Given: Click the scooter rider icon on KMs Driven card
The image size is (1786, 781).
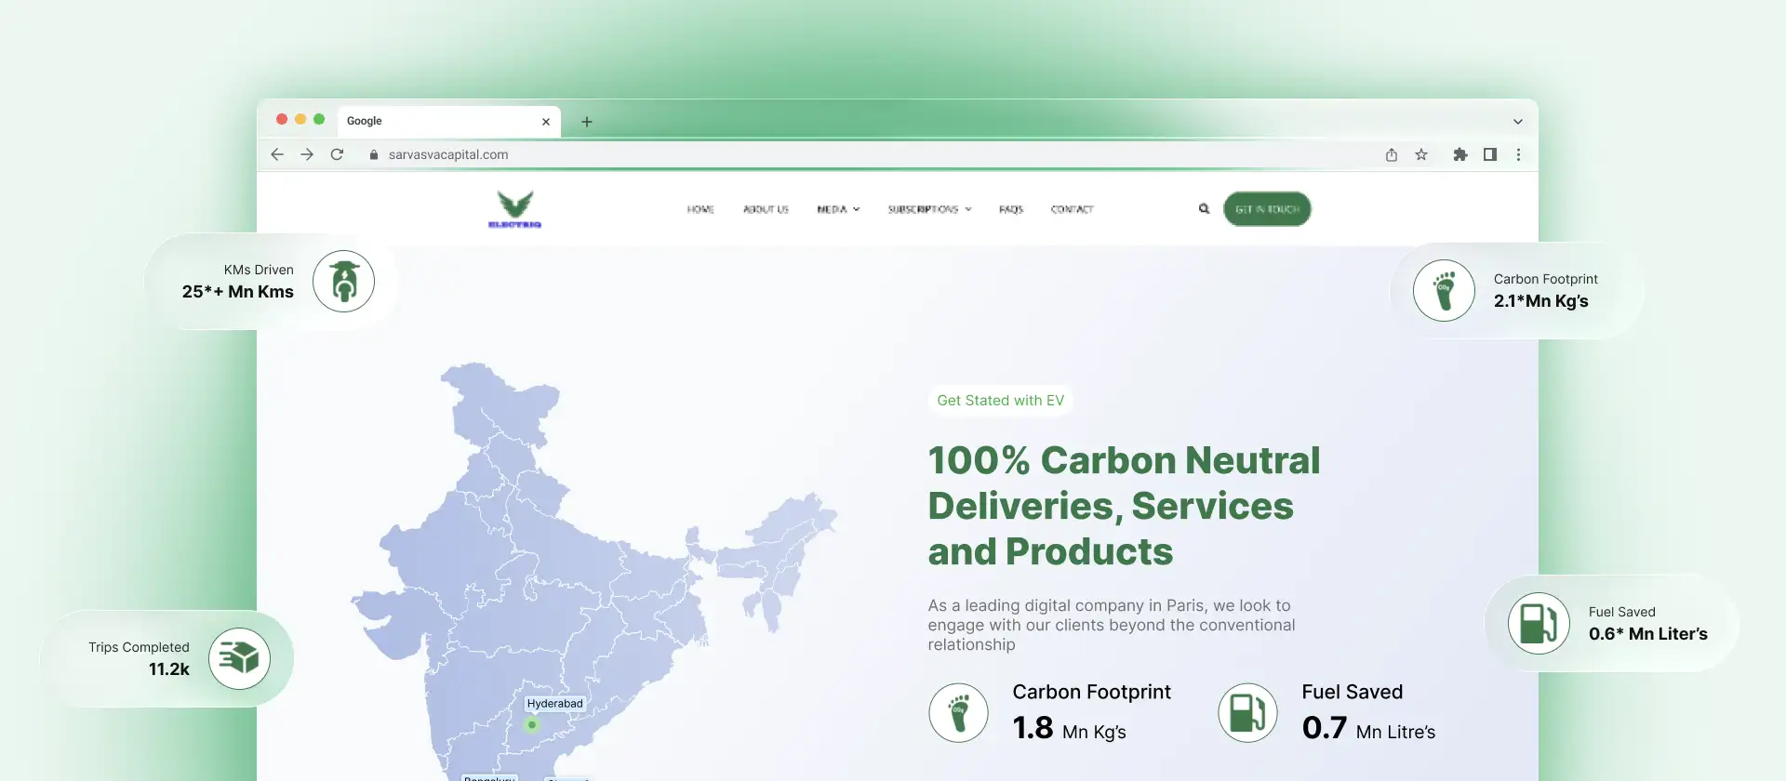Looking at the screenshot, I should (343, 281).
